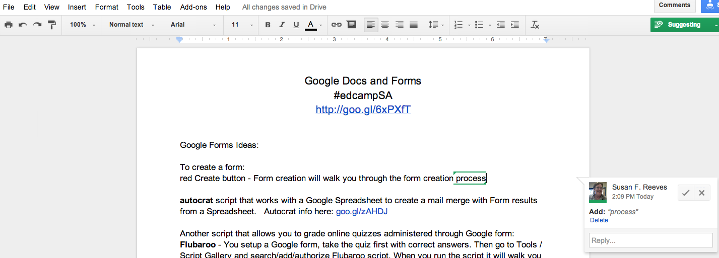Click the suggested word 'process' in document
This screenshot has height=258, width=719.
click(471, 178)
